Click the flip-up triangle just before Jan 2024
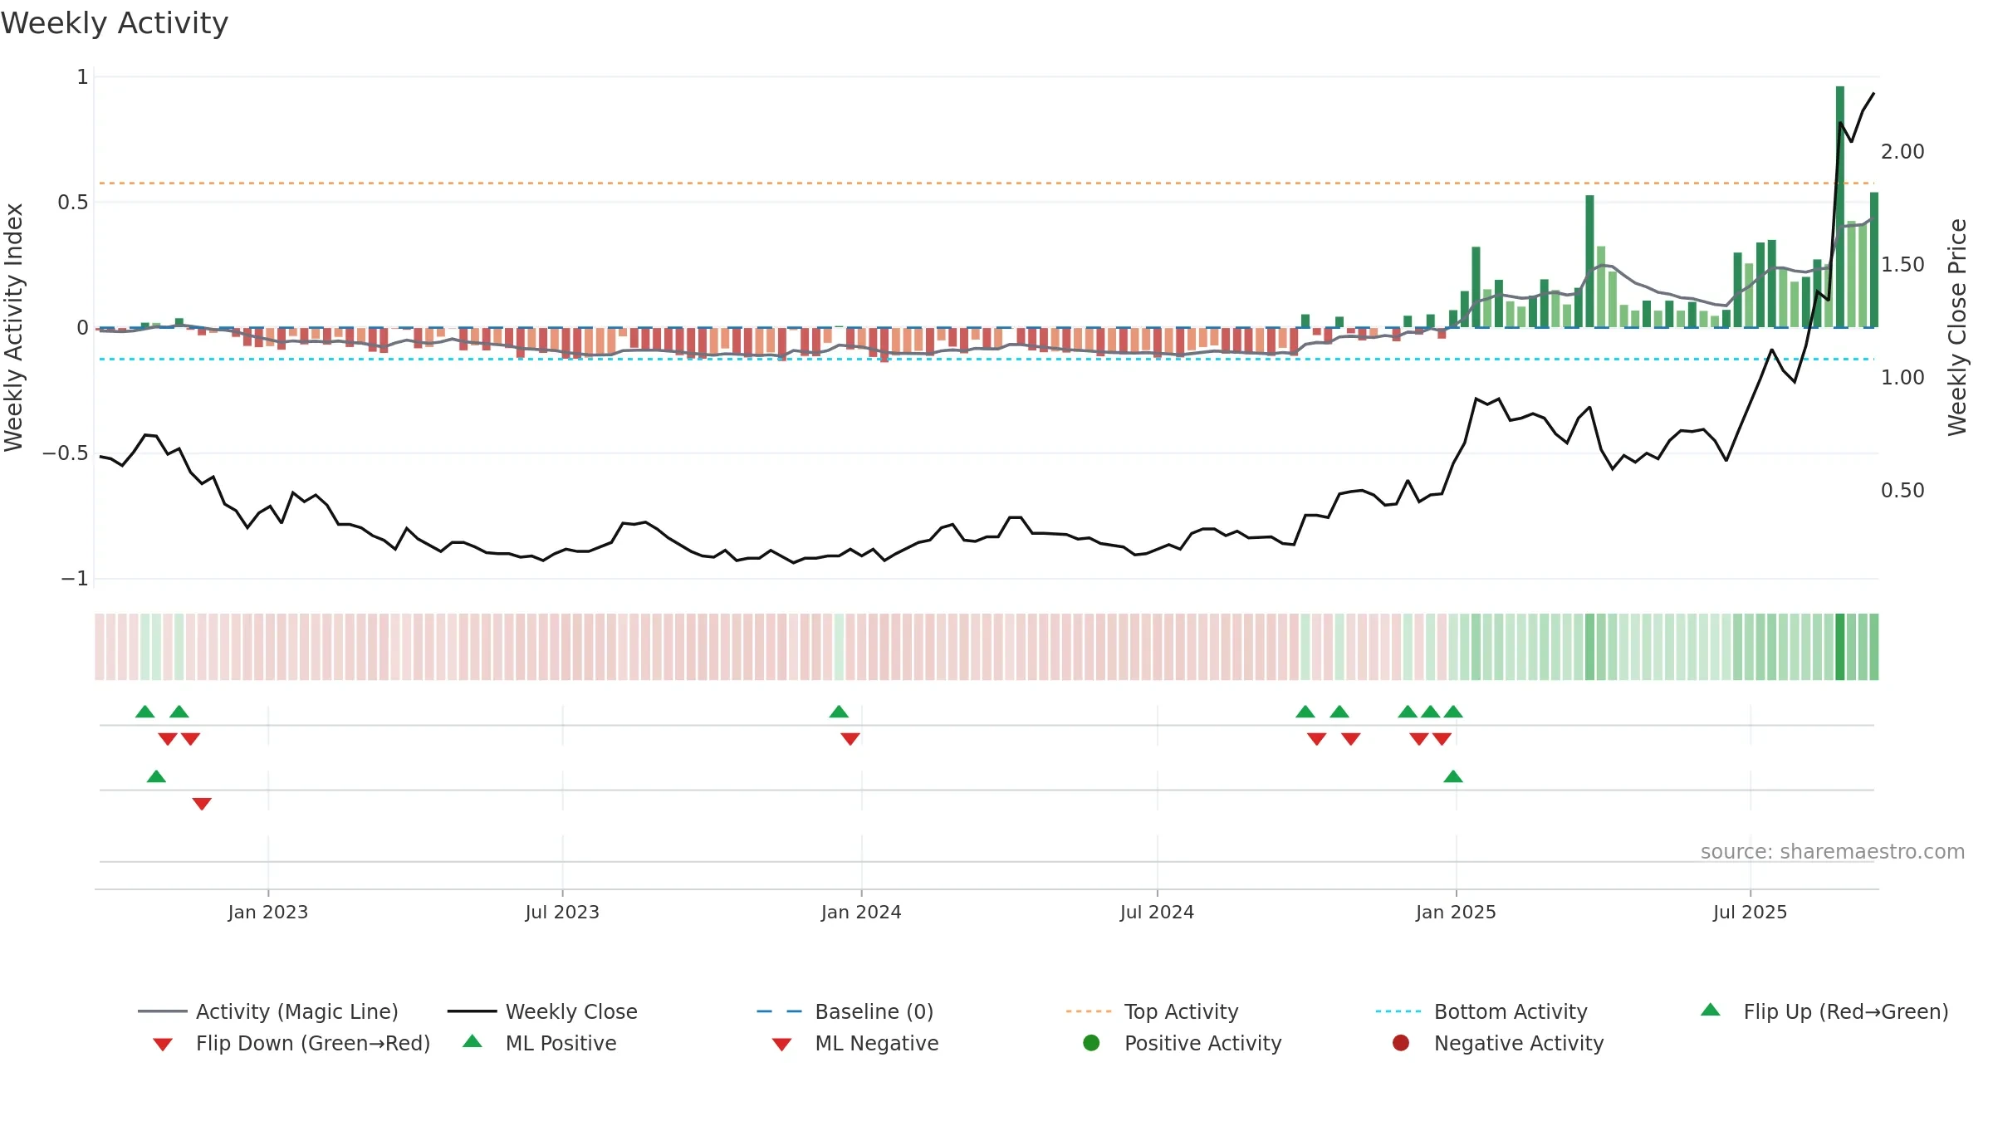Image resolution: width=1993 pixels, height=1121 pixels. (839, 712)
